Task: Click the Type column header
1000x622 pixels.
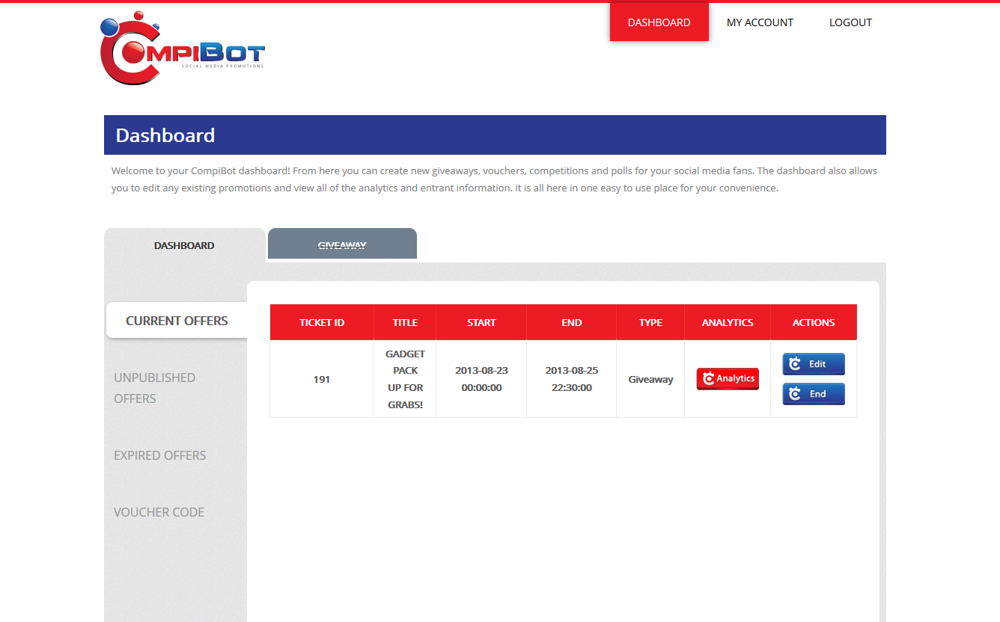Action: click(x=650, y=322)
